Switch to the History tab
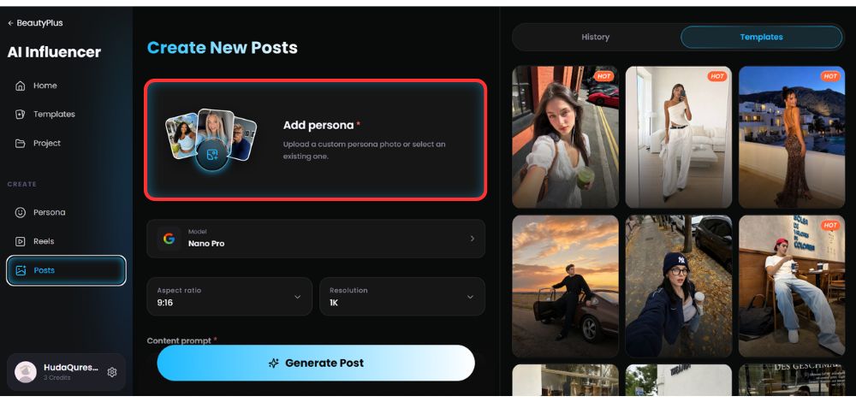 (595, 37)
